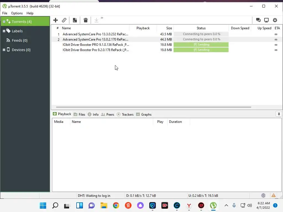Click the Play column header

tap(160, 122)
